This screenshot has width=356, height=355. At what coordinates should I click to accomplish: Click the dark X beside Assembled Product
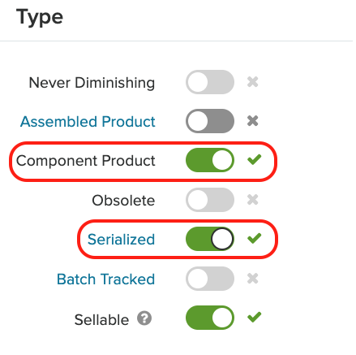coord(253,121)
